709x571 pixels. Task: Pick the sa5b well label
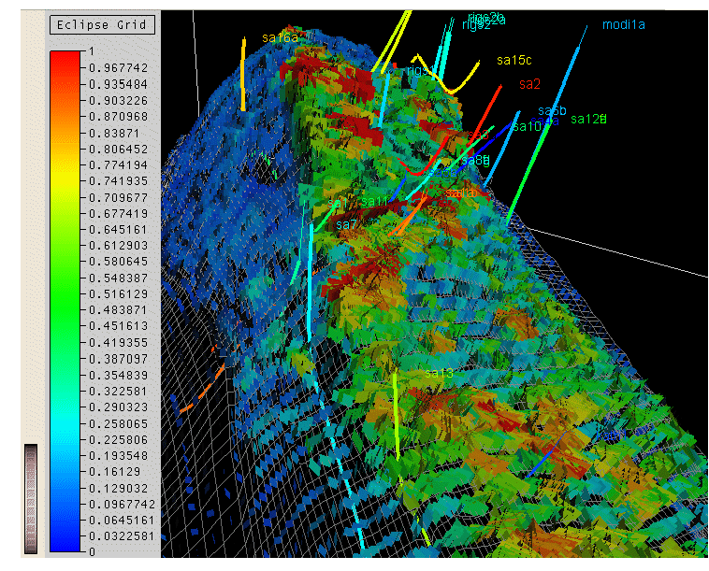pos(552,111)
